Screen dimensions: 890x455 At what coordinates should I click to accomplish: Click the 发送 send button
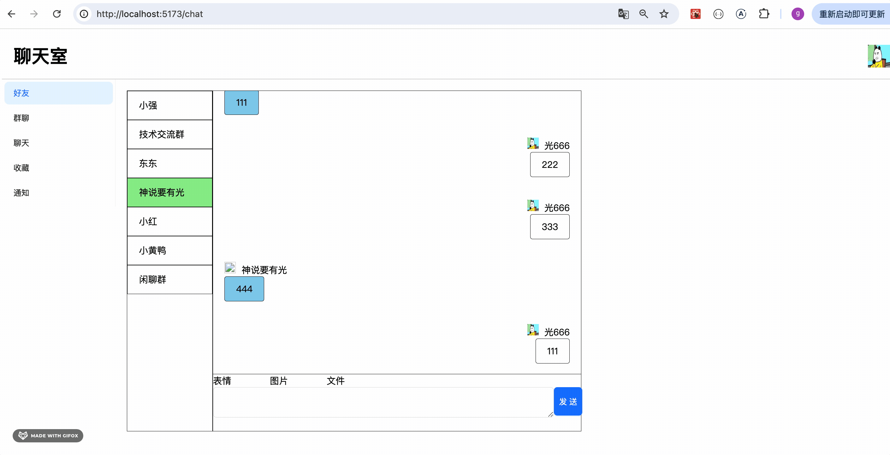click(x=568, y=401)
